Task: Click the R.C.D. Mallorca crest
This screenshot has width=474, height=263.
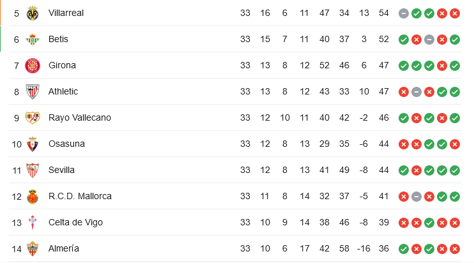Action: coord(33,197)
